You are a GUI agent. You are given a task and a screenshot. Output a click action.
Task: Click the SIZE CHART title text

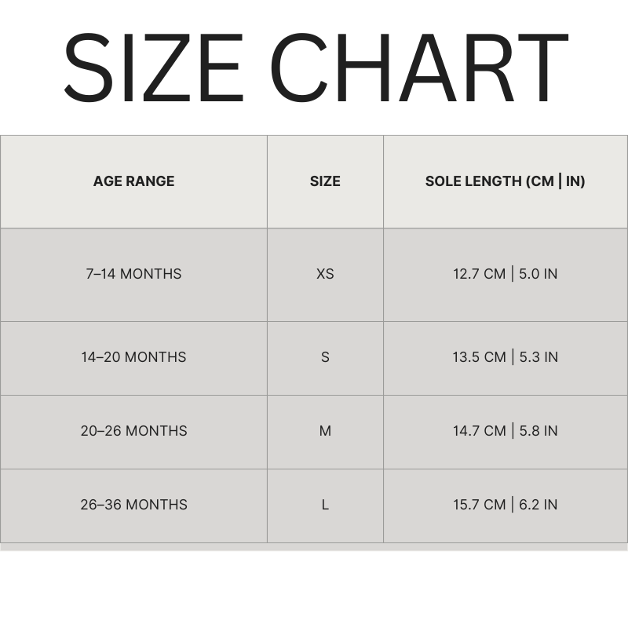314,68
